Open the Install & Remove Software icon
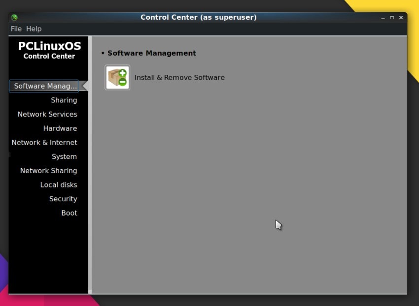This screenshot has height=306, width=419. point(117,77)
